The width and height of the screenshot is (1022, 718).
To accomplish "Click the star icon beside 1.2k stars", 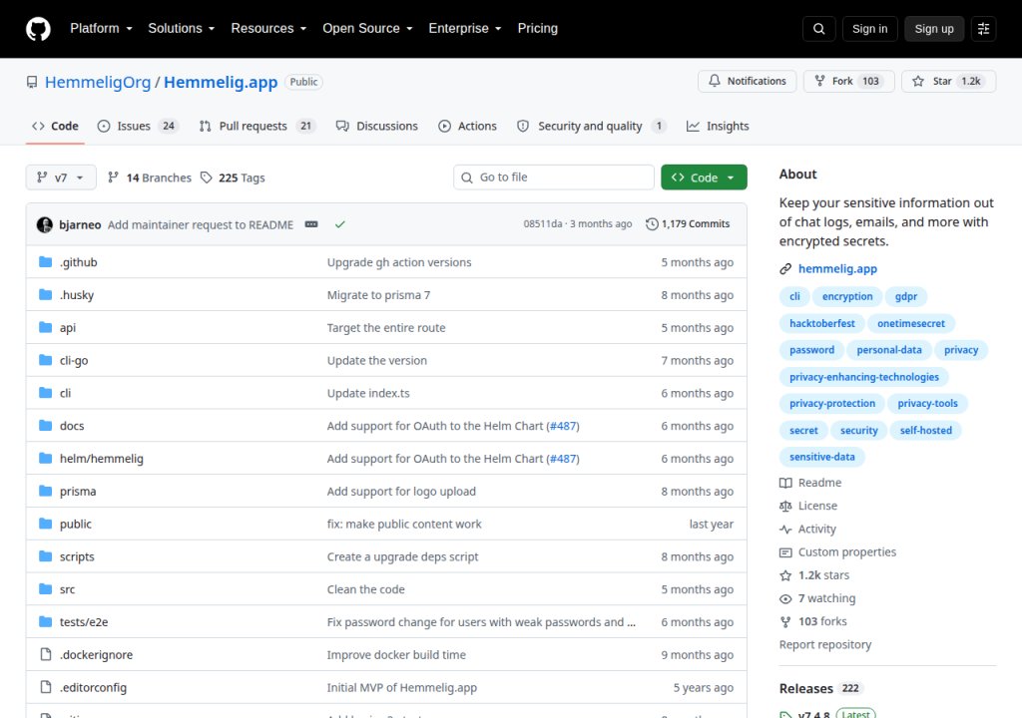I will click(x=785, y=575).
